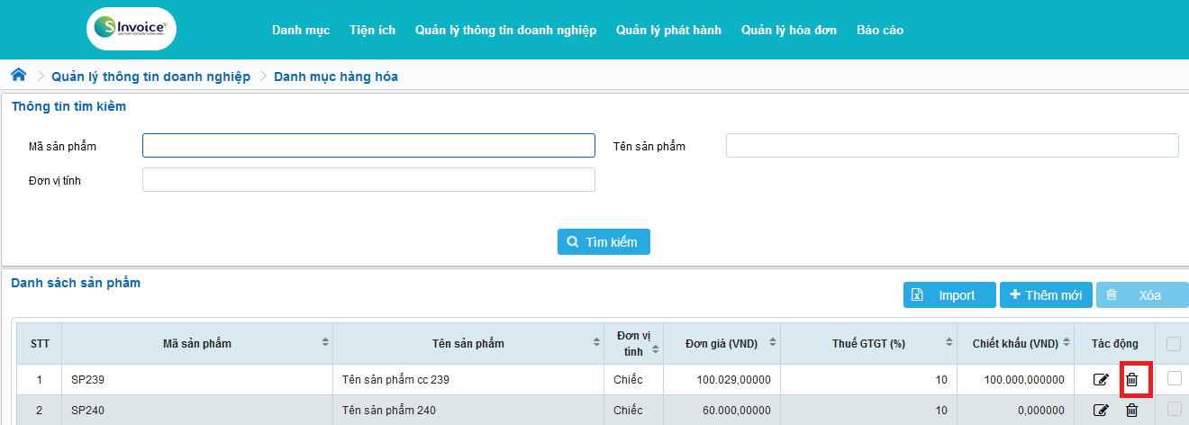Delete product SP240 with trash icon

[x=1132, y=411]
